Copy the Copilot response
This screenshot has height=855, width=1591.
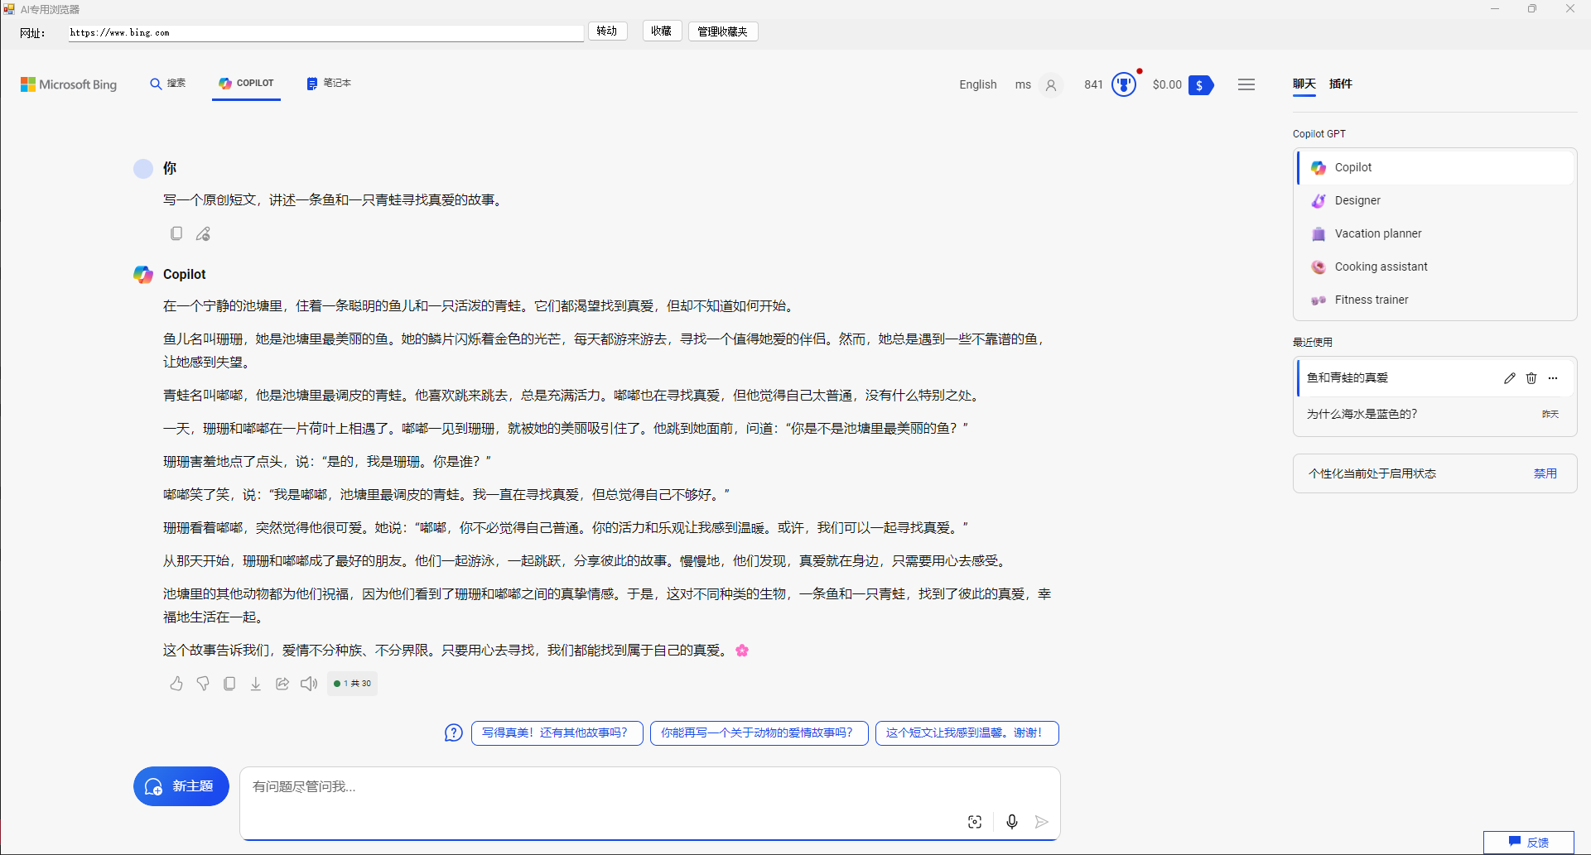(229, 684)
